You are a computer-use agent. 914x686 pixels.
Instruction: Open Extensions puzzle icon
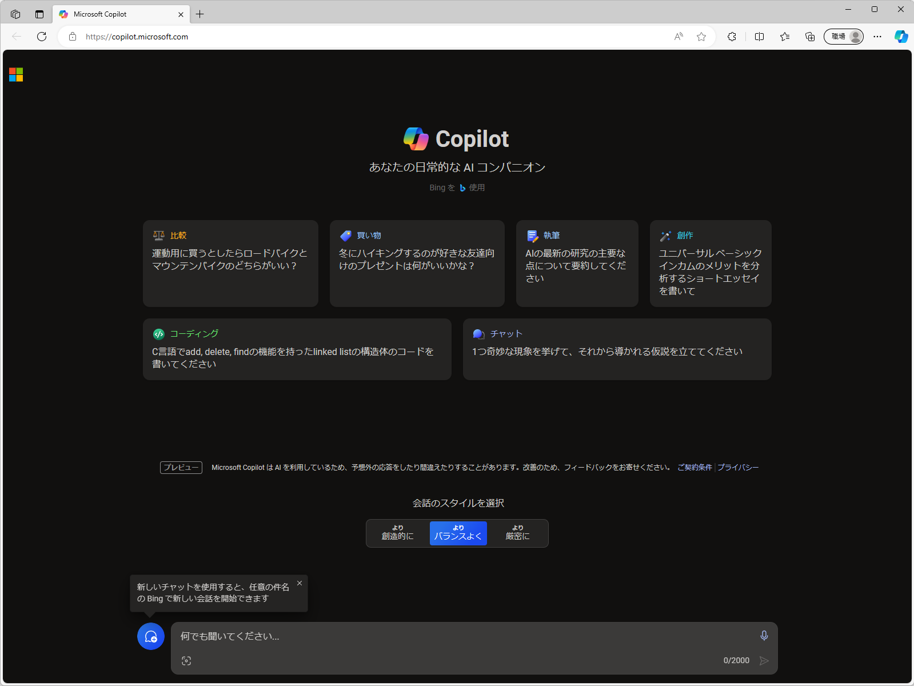coord(732,37)
